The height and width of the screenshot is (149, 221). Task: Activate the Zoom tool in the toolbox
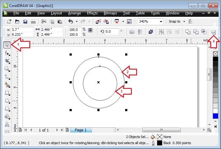[x=7, y=69]
